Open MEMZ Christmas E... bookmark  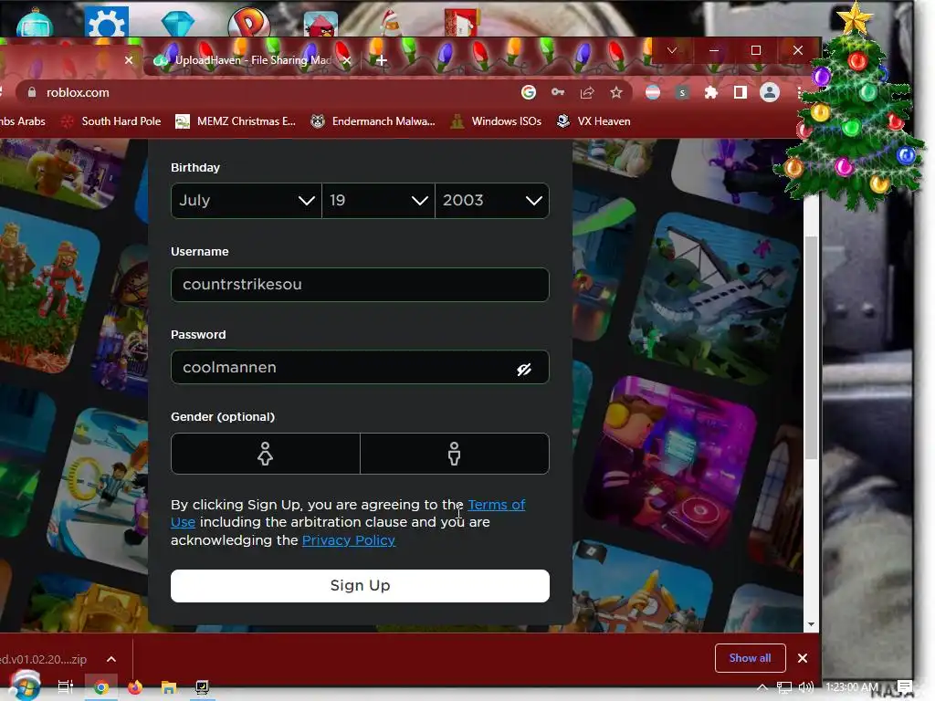coord(236,121)
